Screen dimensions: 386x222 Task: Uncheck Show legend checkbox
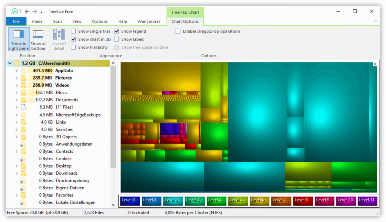117,31
